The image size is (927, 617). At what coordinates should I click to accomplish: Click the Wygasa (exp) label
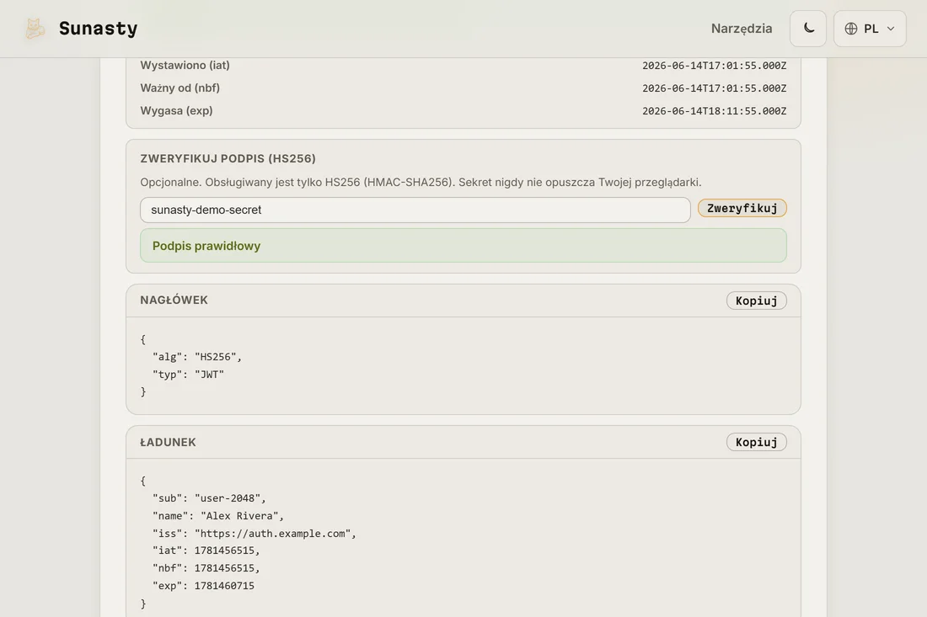tap(176, 110)
